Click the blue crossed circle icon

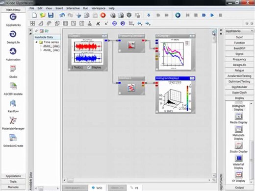[x=123, y=24]
